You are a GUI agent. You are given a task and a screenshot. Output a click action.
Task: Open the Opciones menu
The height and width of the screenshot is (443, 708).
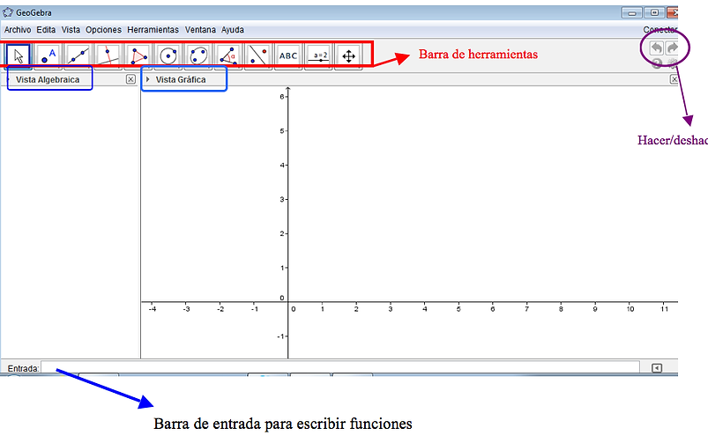103,30
